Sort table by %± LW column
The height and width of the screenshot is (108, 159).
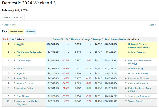pyautogui.click(x=65, y=39)
